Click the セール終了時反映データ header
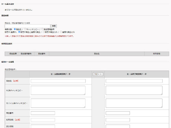 coord(137,74)
